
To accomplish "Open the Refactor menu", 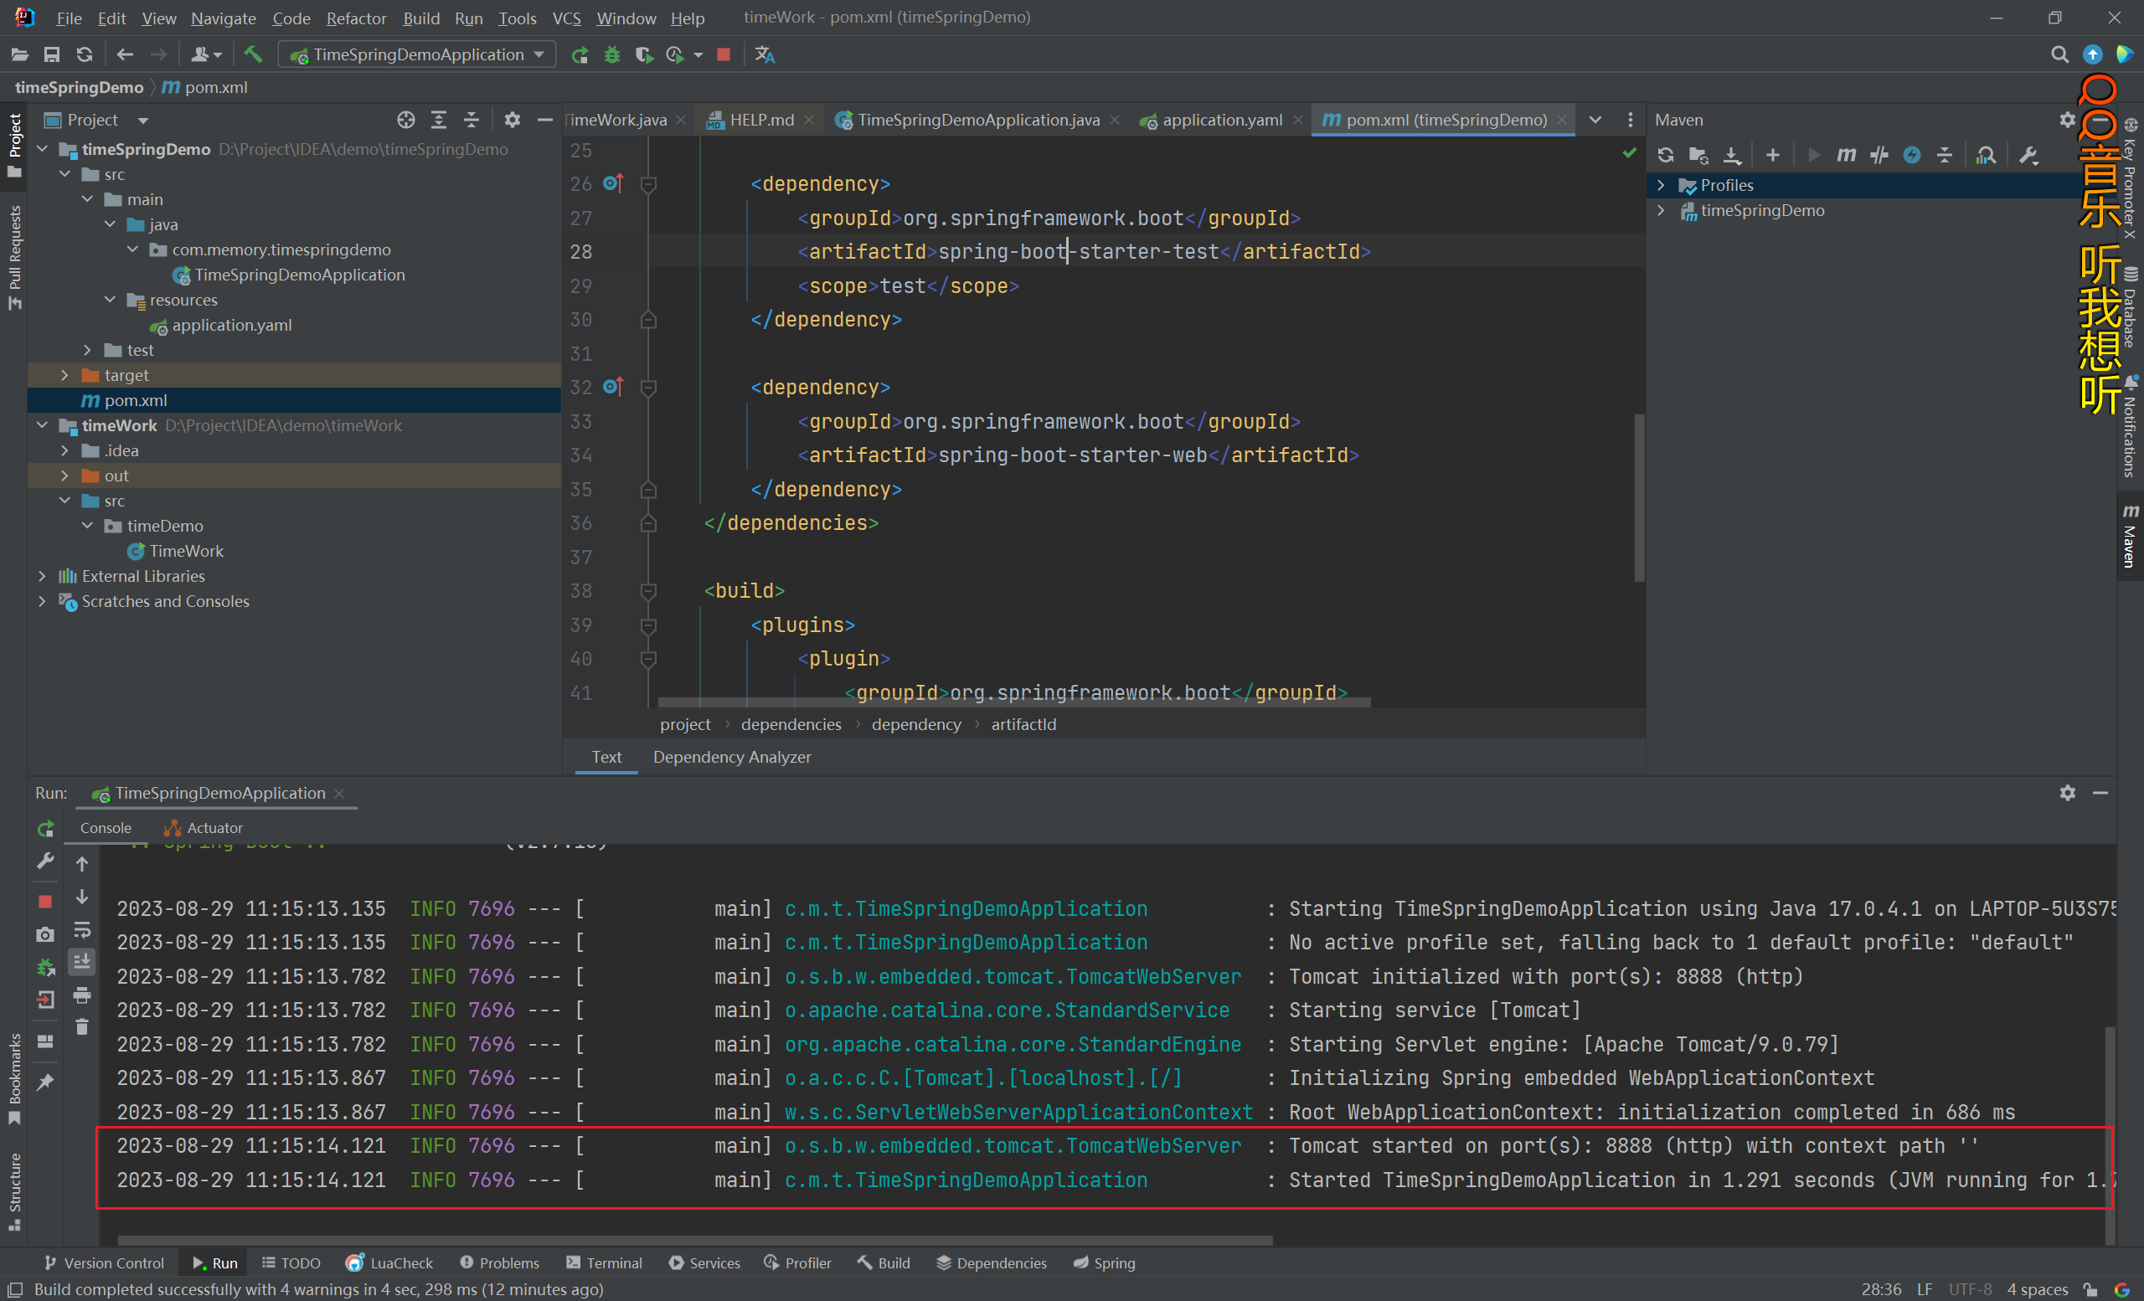I will 356,18.
